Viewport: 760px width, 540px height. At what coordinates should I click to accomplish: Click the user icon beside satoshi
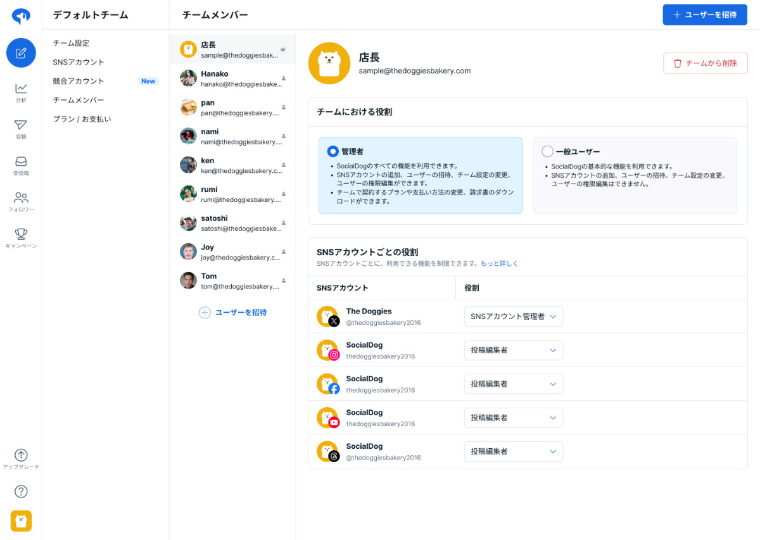pos(284,223)
